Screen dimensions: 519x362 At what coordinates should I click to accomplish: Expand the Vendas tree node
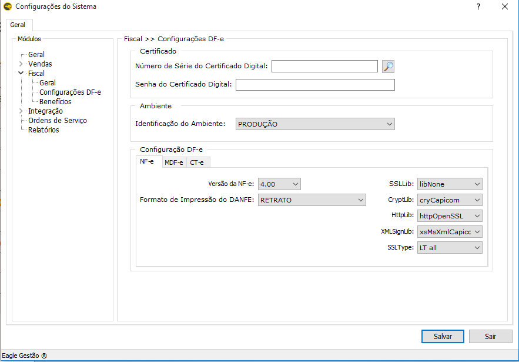(21, 64)
